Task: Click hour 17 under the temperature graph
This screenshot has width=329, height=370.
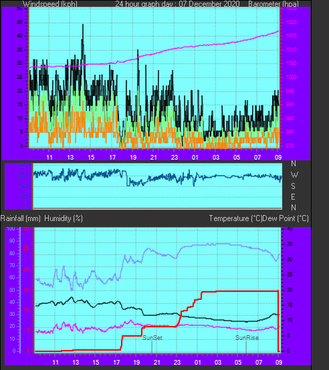Action: coord(116,362)
